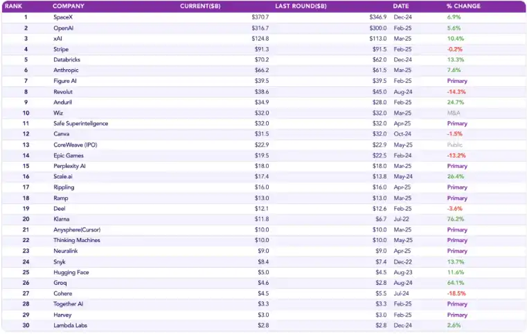
Task: Click Cohere's -18.5% change value
Action: [456, 293]
